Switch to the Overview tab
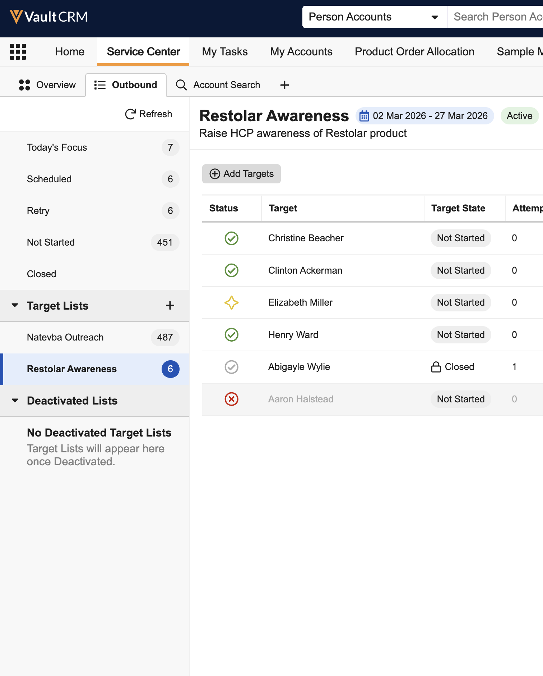543x676 pixels. [47, 85]
